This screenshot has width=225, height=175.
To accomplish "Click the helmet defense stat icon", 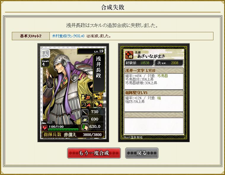I will [x=85, y=120].
